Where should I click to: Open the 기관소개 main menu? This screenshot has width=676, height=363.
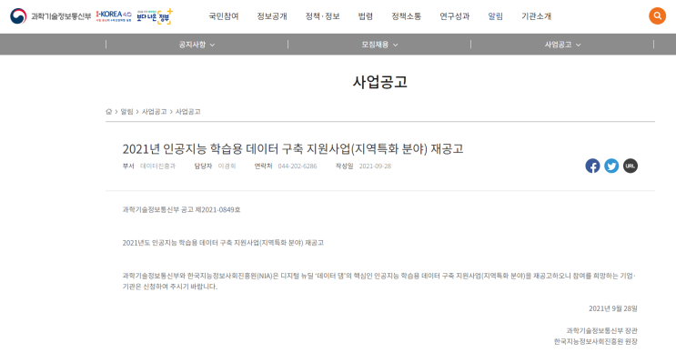(536, 16)
